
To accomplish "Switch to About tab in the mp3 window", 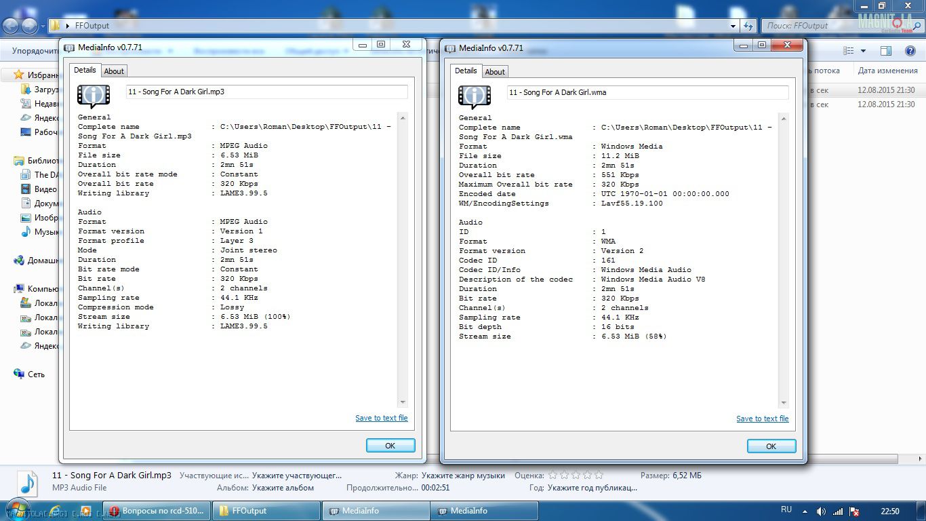I will coord(114,71).
